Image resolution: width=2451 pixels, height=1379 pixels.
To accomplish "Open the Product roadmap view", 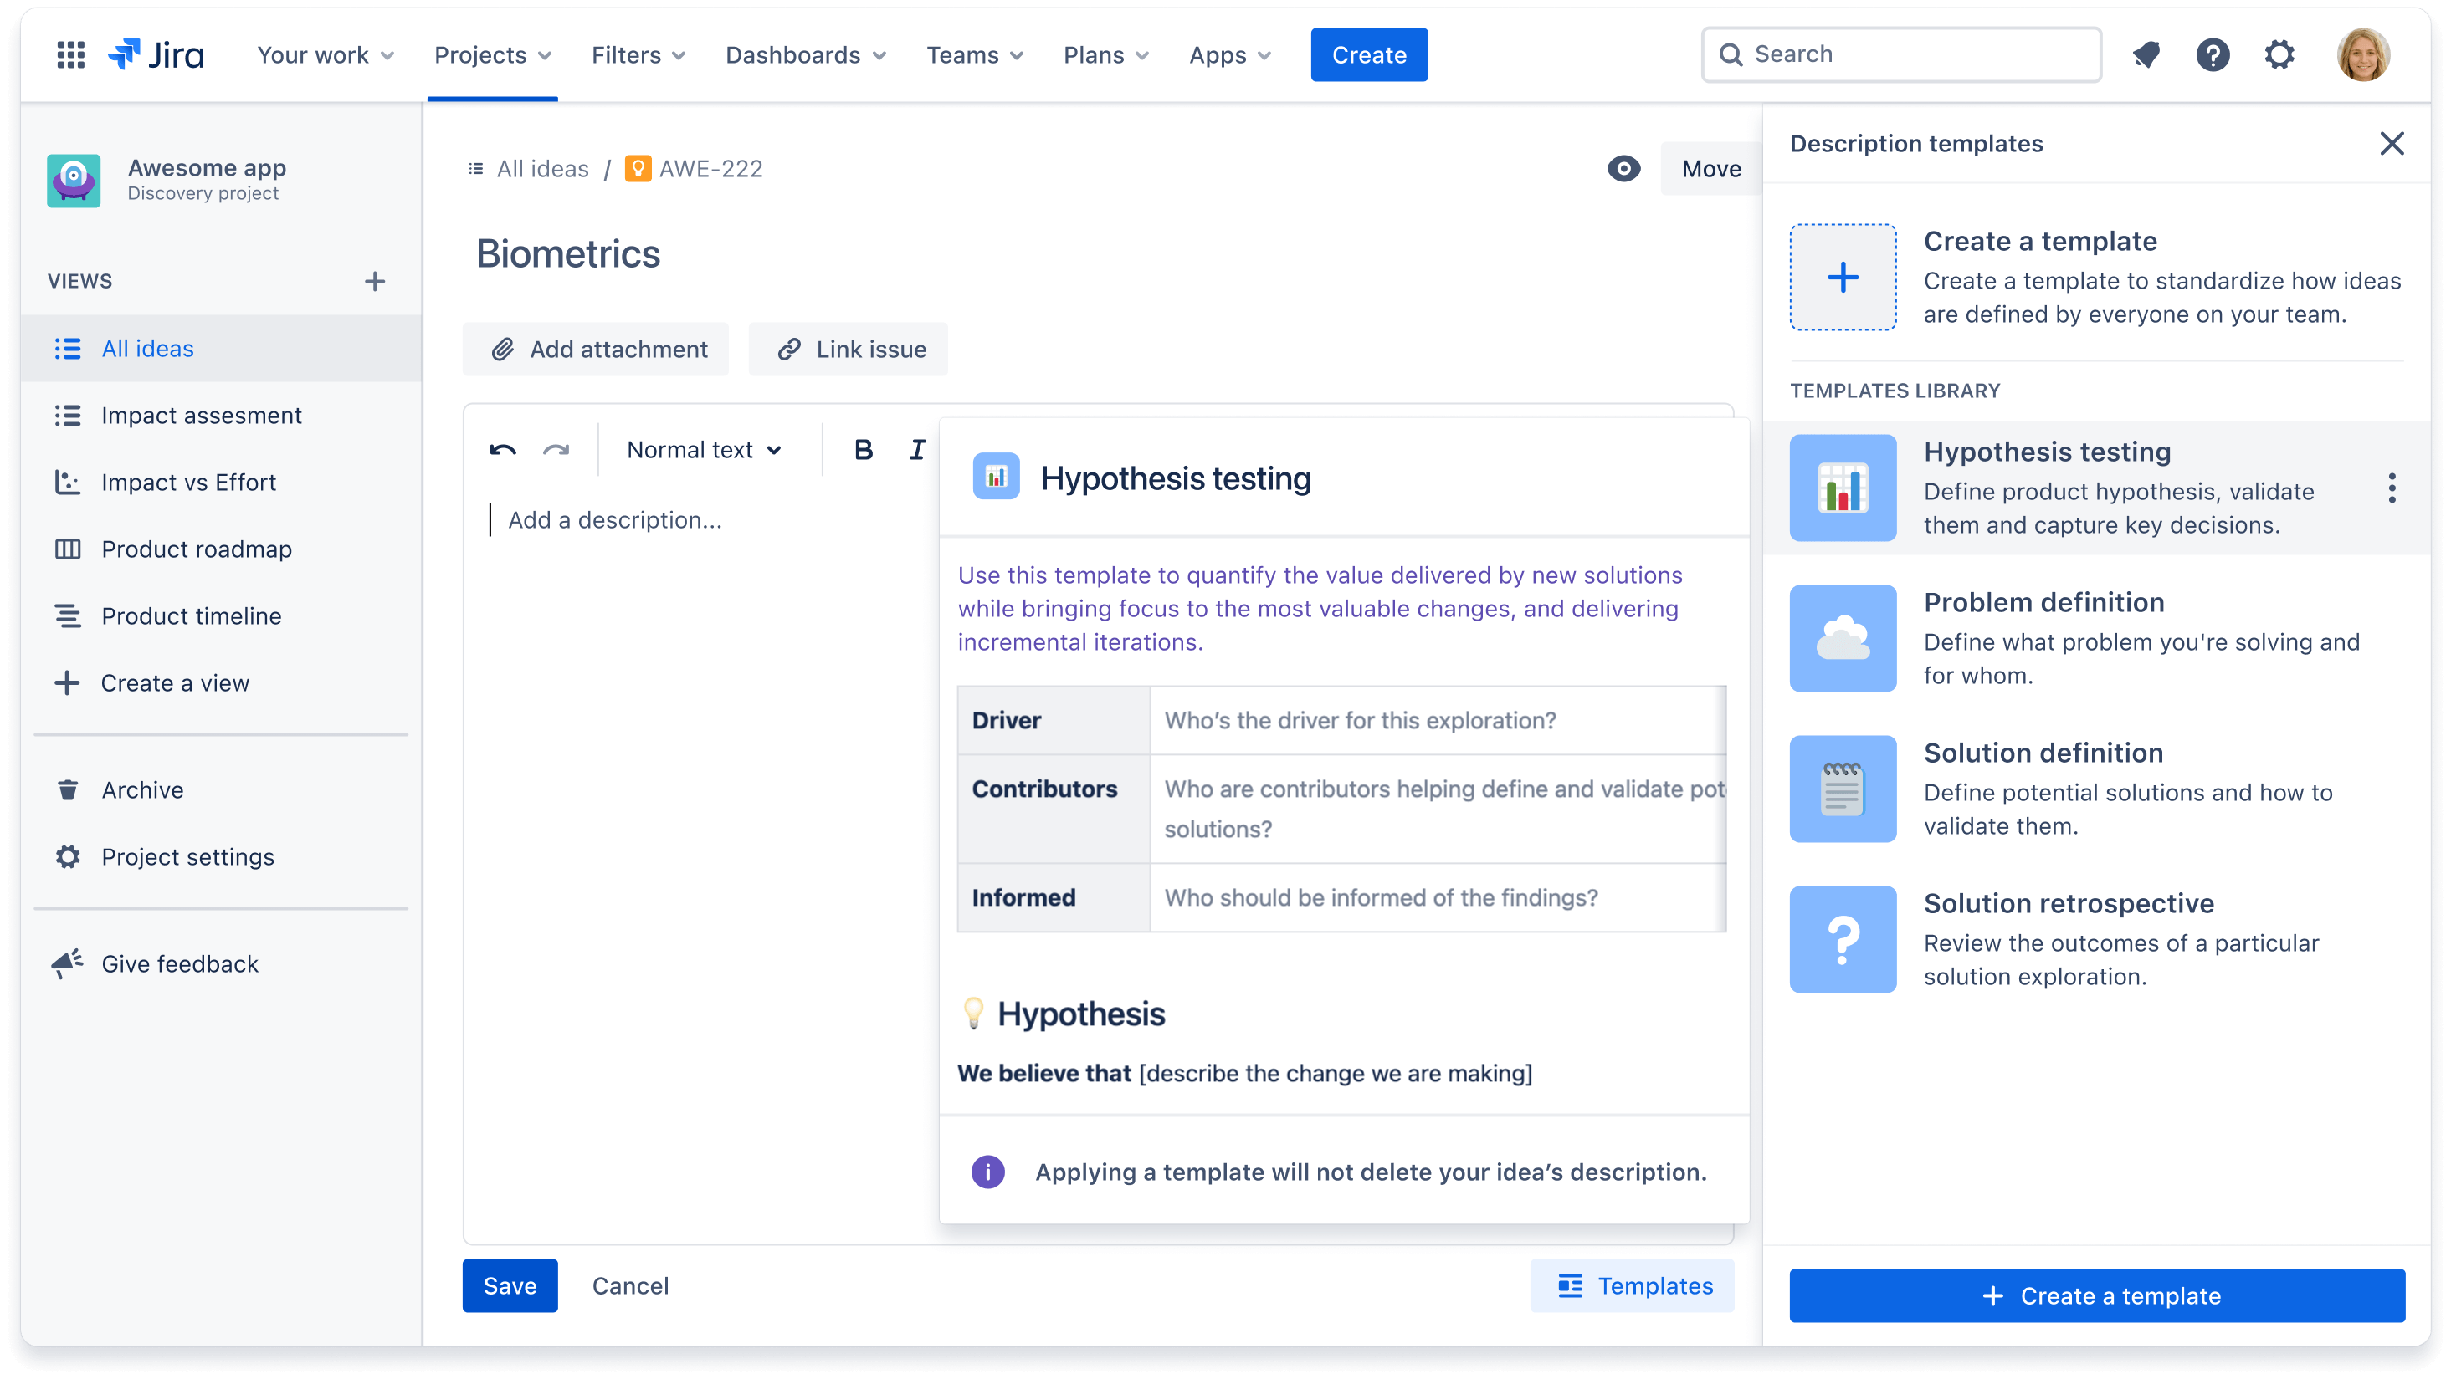I will tap(195, 549).
